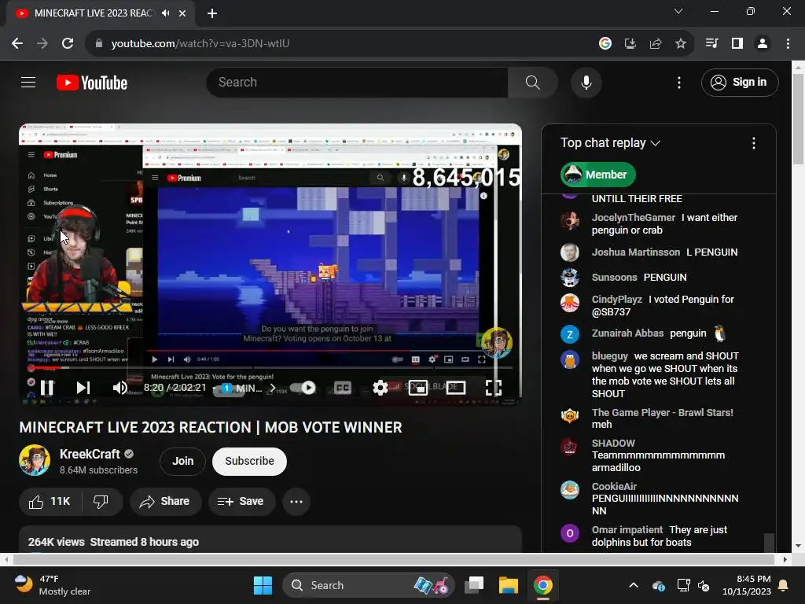Click CindyPlayz's chat avatar
Viewport: 805px width, 604px height.
click(x=569, y=303)
